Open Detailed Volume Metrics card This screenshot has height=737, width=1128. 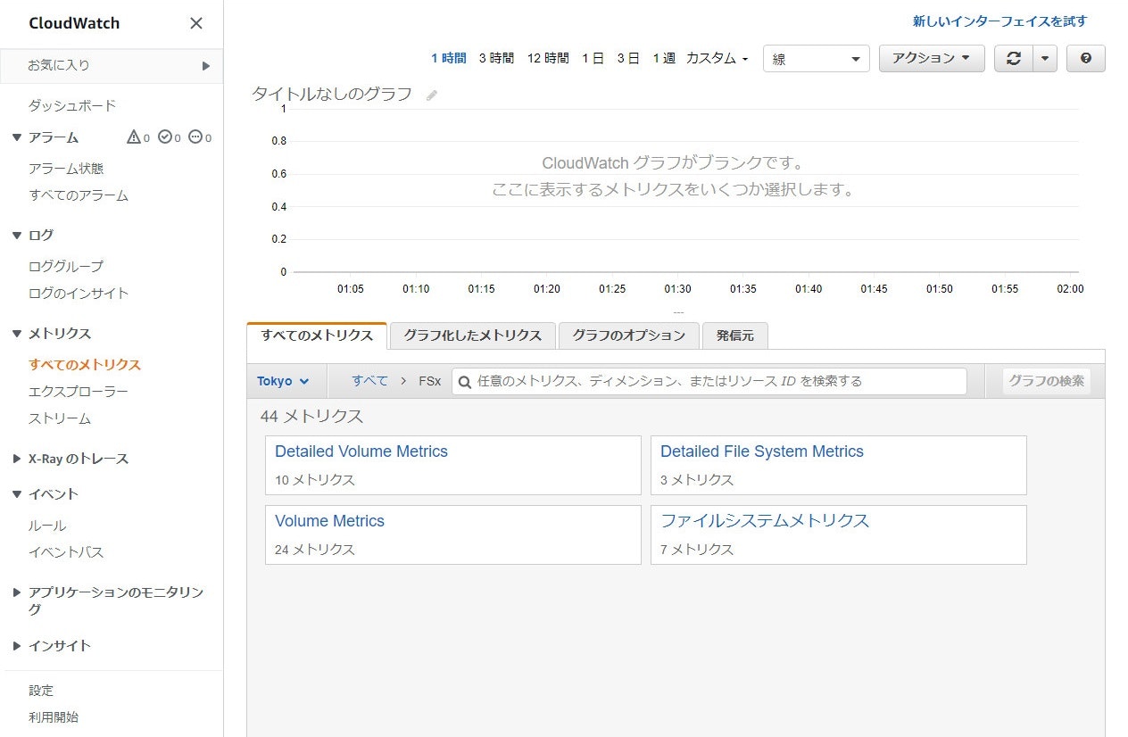pyautogui.click(x=453, y=465)
